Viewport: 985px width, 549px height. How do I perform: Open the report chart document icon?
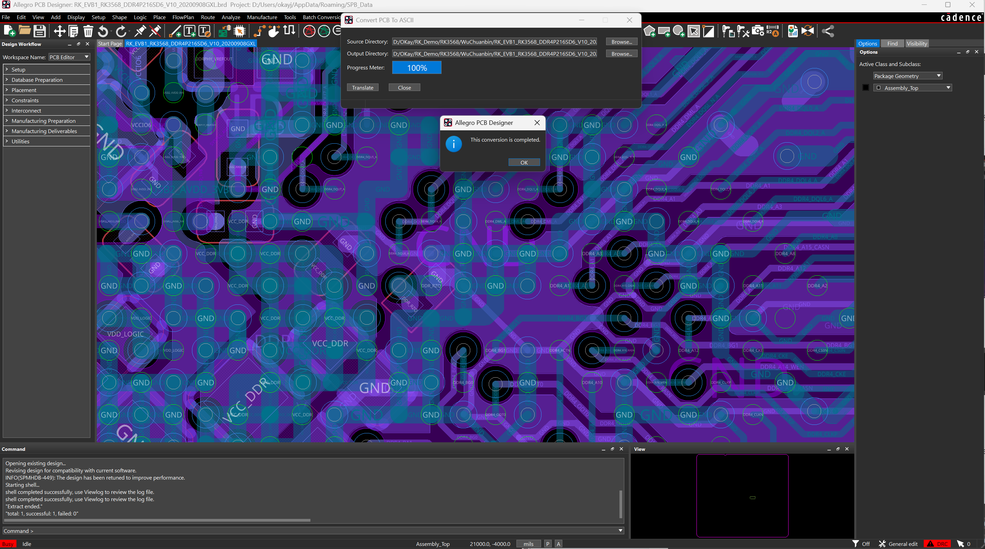click(x=793, y=31)
